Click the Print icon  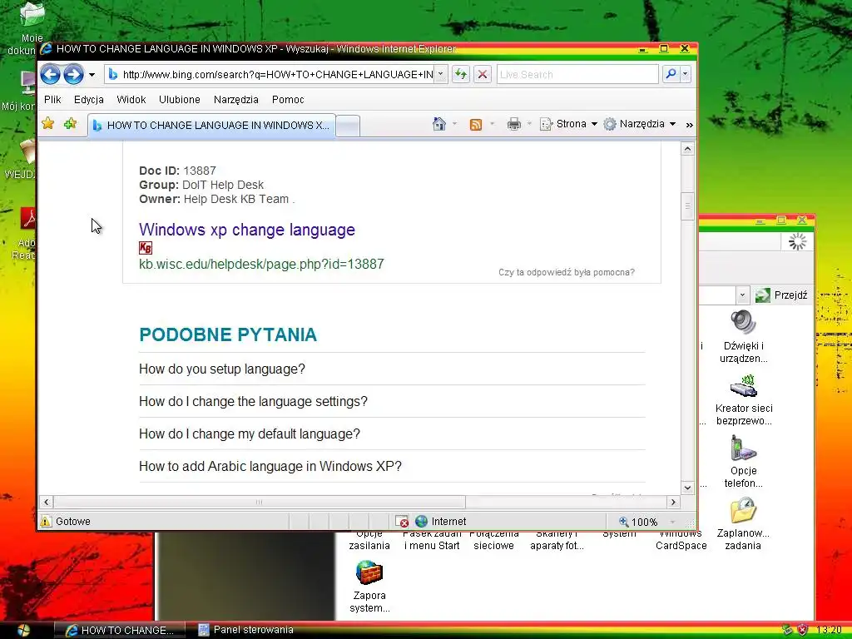tap(513, 125)
